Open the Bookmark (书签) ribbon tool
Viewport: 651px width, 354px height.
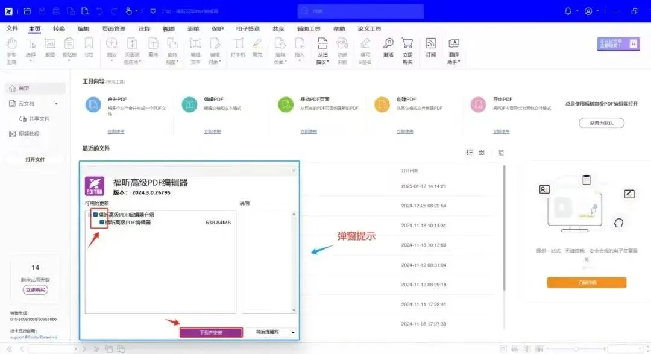tap(89, 47)
